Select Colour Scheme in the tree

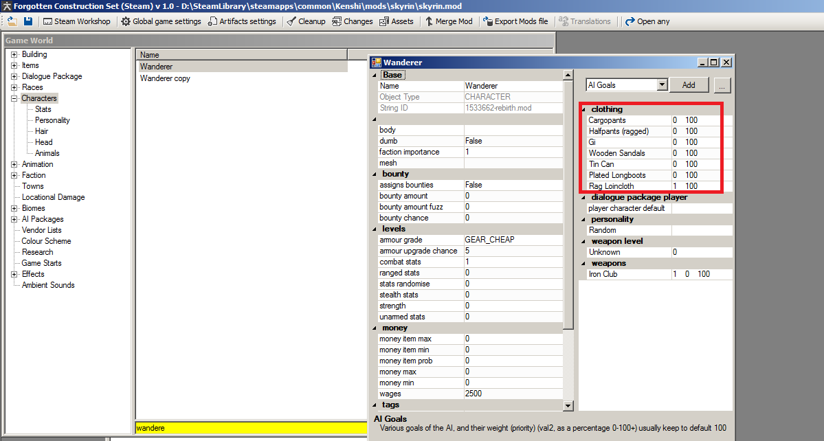click(46, 242)
